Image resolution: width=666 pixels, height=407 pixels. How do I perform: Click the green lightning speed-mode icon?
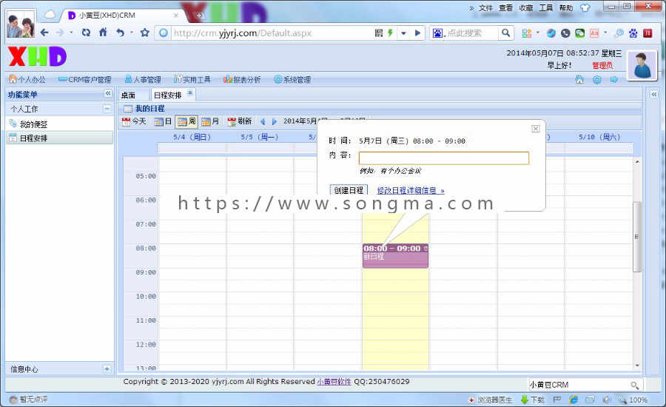coord(390,33)
